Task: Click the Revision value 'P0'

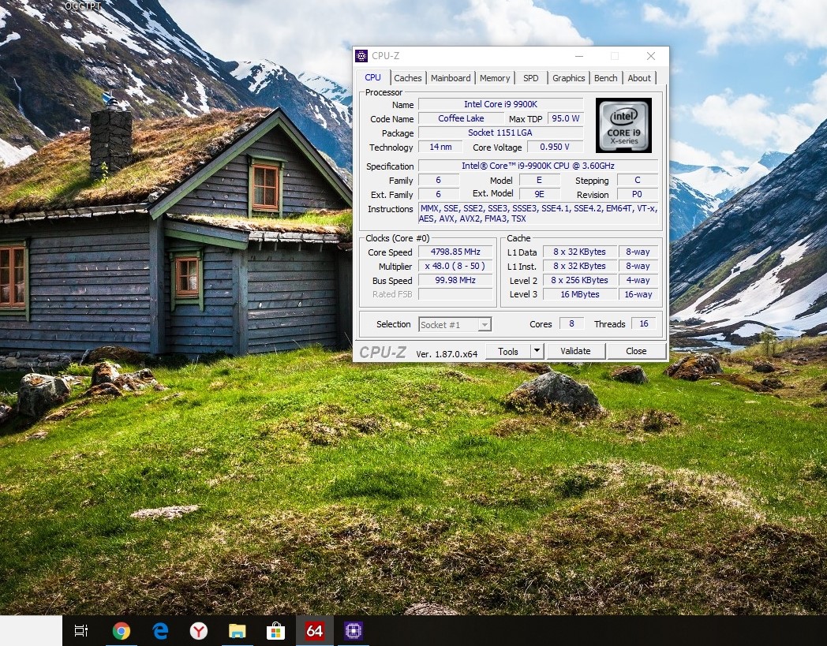Action: 637,194
